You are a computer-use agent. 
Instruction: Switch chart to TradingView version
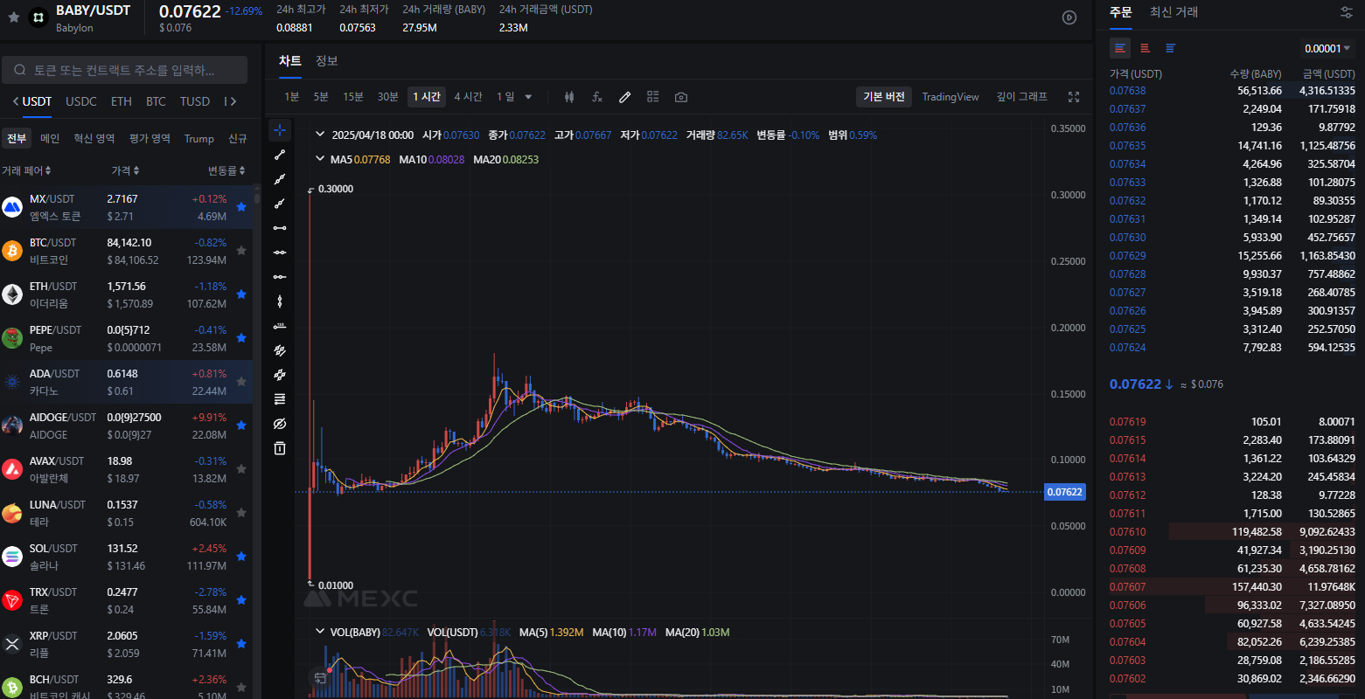pyautogui.click(x=950, y=97)
